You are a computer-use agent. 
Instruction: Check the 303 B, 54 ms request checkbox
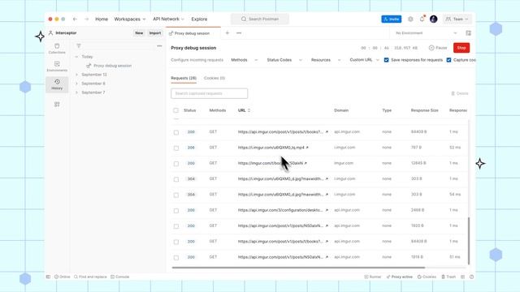tap(176, 195)
